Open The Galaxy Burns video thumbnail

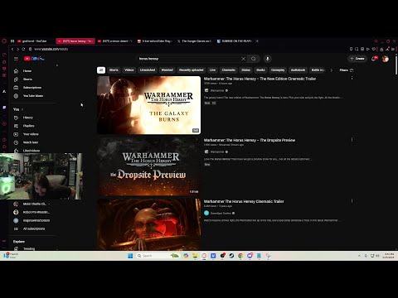(148, 105)
